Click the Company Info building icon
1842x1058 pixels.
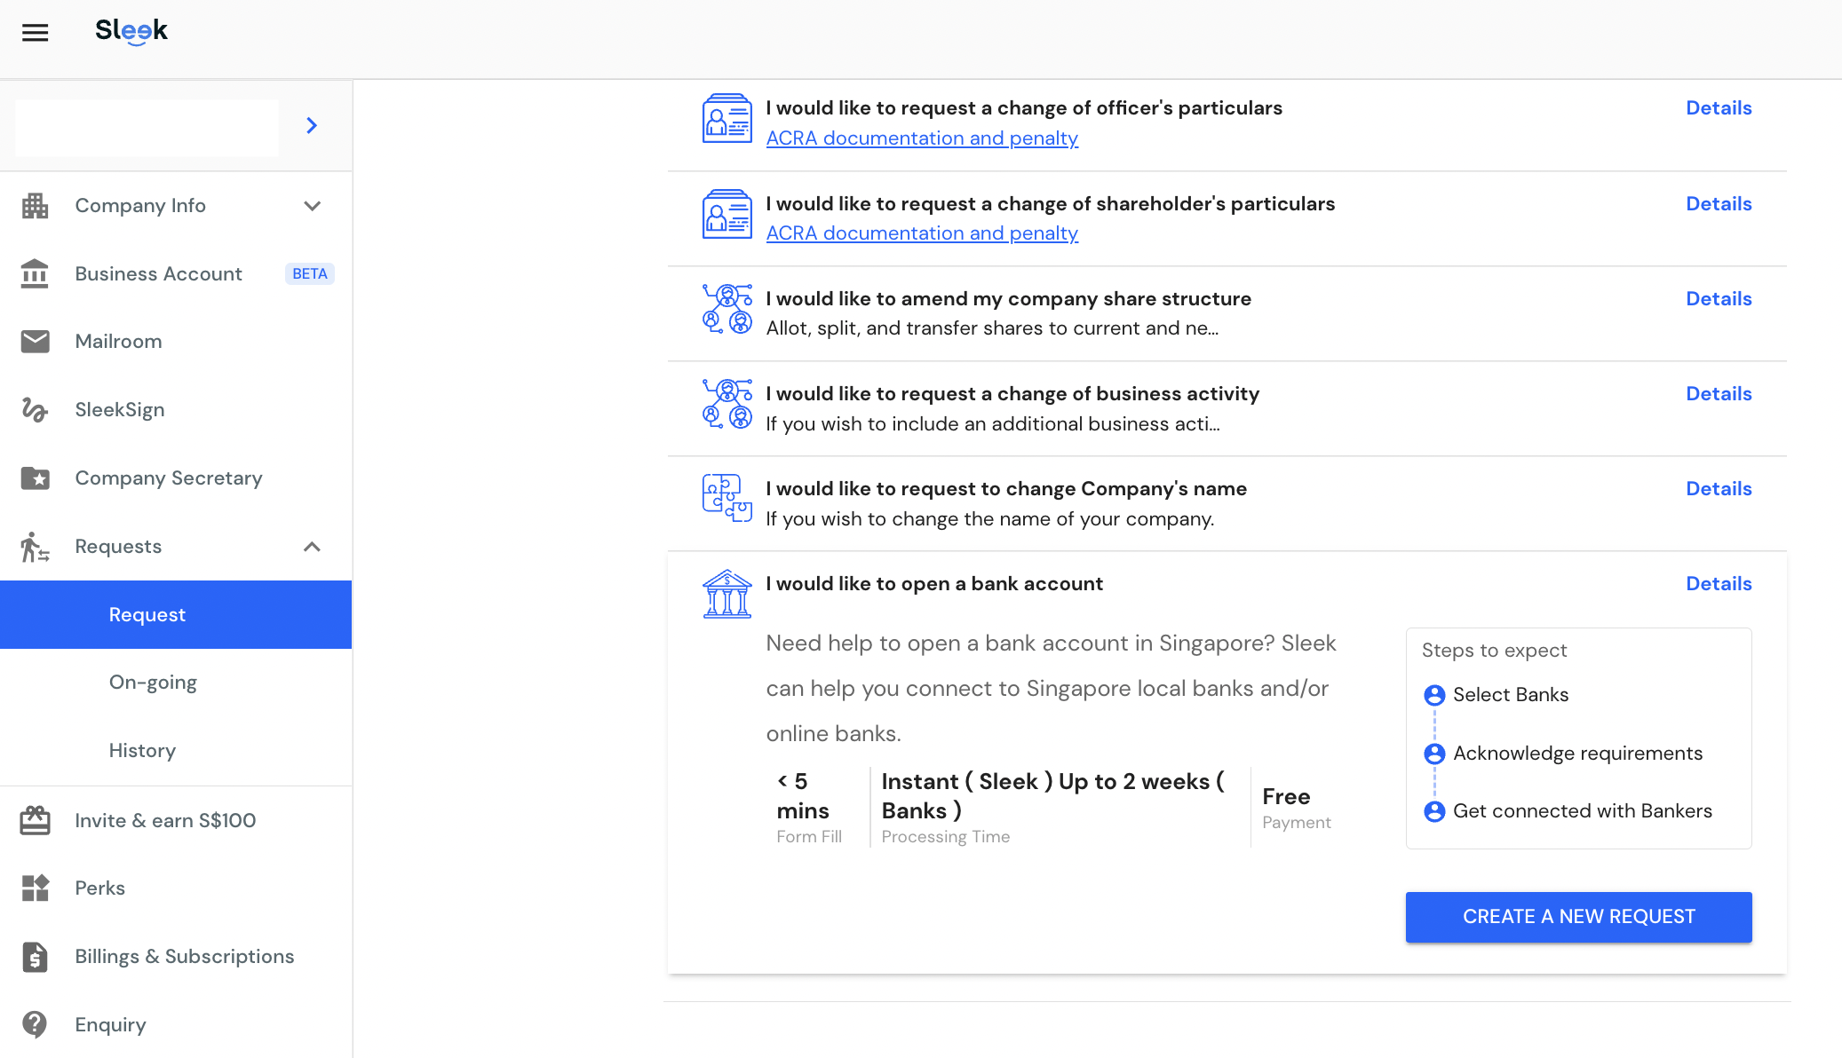[35, 206]
